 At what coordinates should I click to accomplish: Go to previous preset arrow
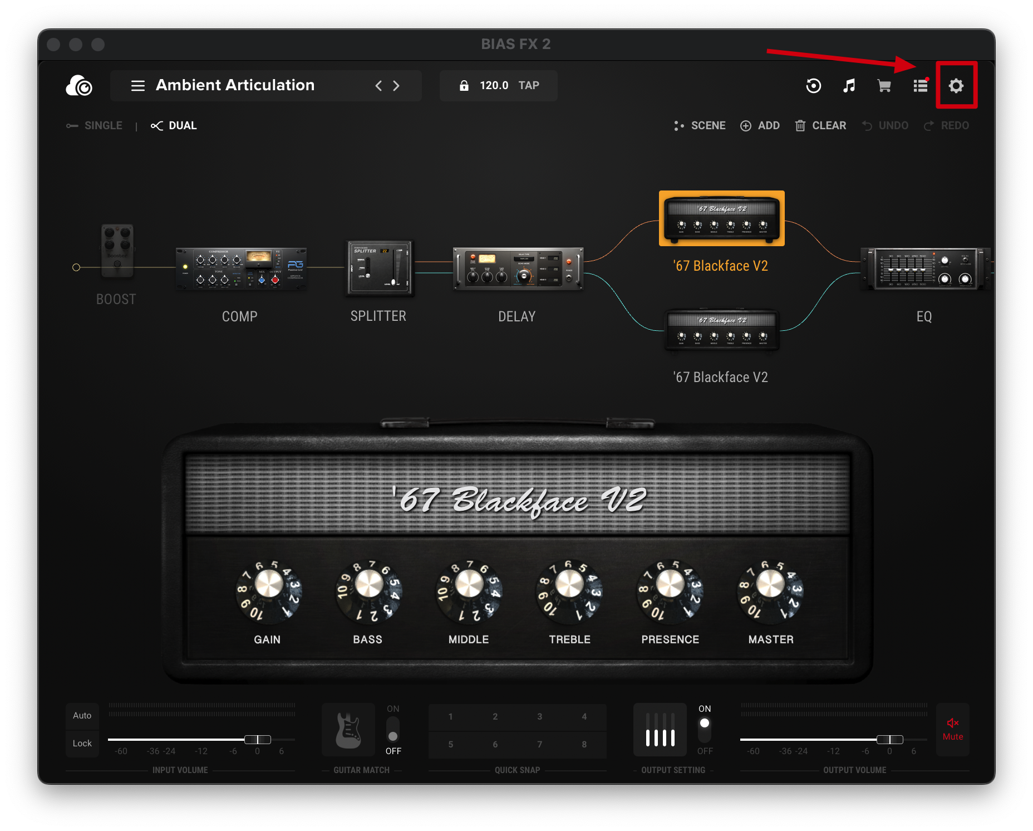tap(378, 86)
